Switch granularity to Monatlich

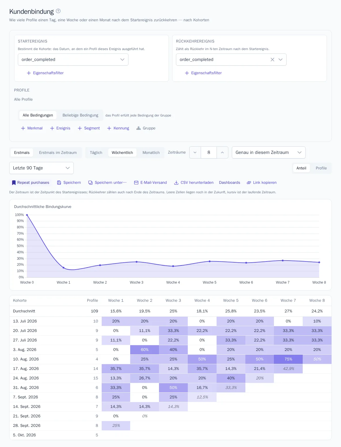[x=151, y=153]
